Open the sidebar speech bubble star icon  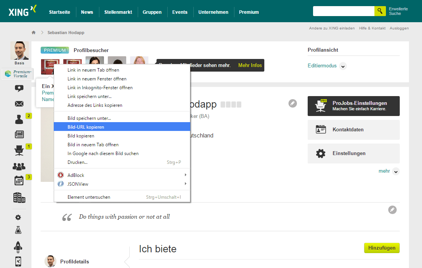tap(19, 88)
